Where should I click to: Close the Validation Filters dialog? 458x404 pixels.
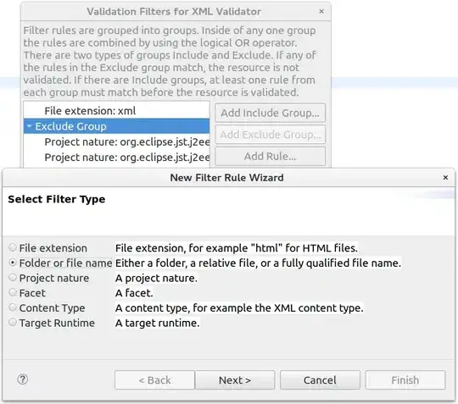coord(321,11)
